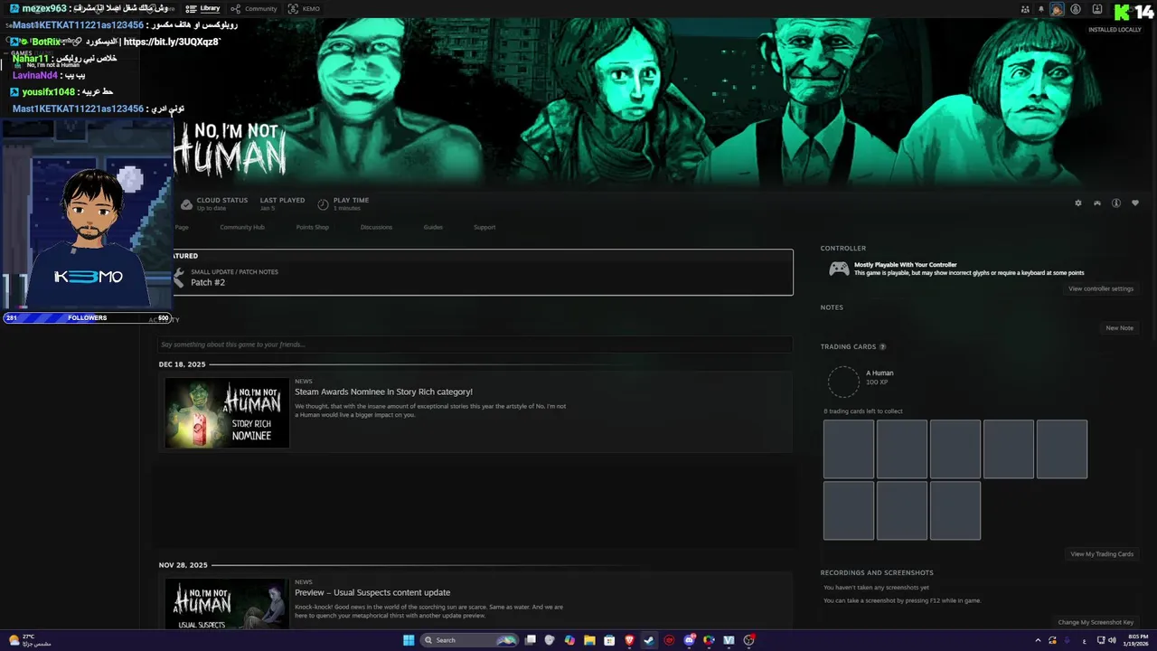Viewport: 1157px width, 651px height.
Task: Click 'Mostly Playable With Your Controller' text
Action: pyautogui.click(x=905, y=265)
